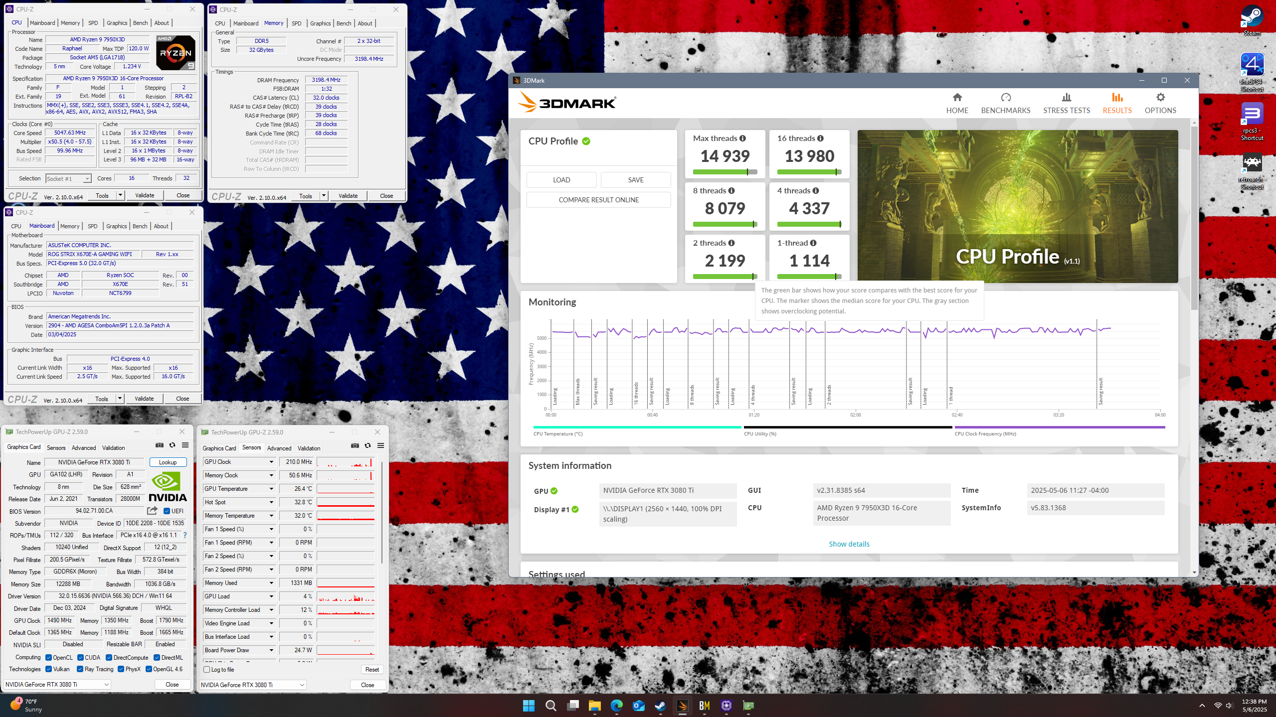Click Lookup button in GPU-Z
Viewport: 1276px width, 717px height.
tap(168, 462)
